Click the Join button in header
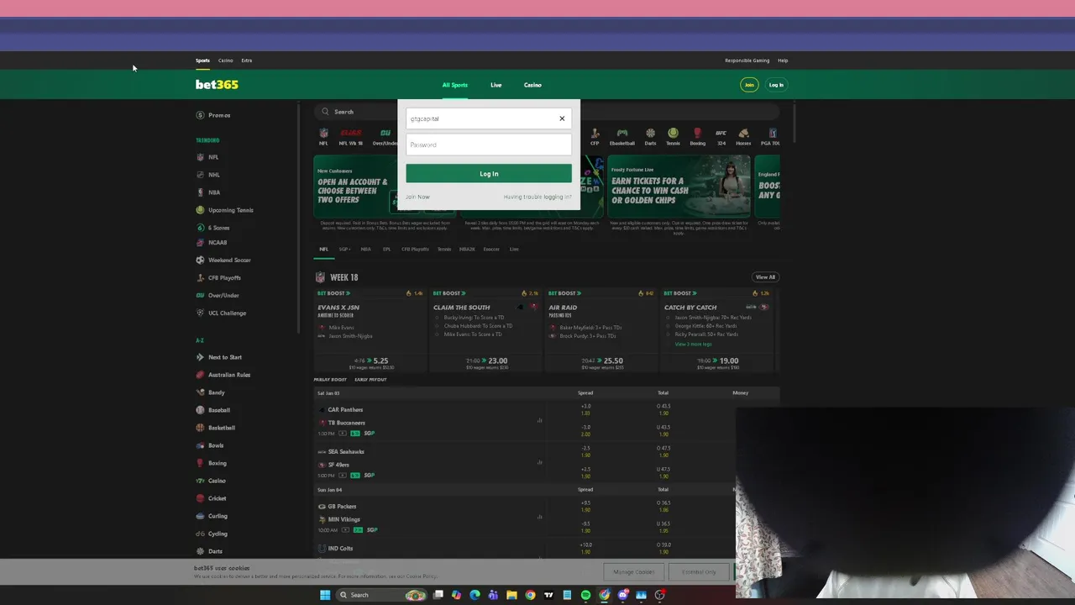1075x605 pixels. pyautogui.click(x=749, y=85)
